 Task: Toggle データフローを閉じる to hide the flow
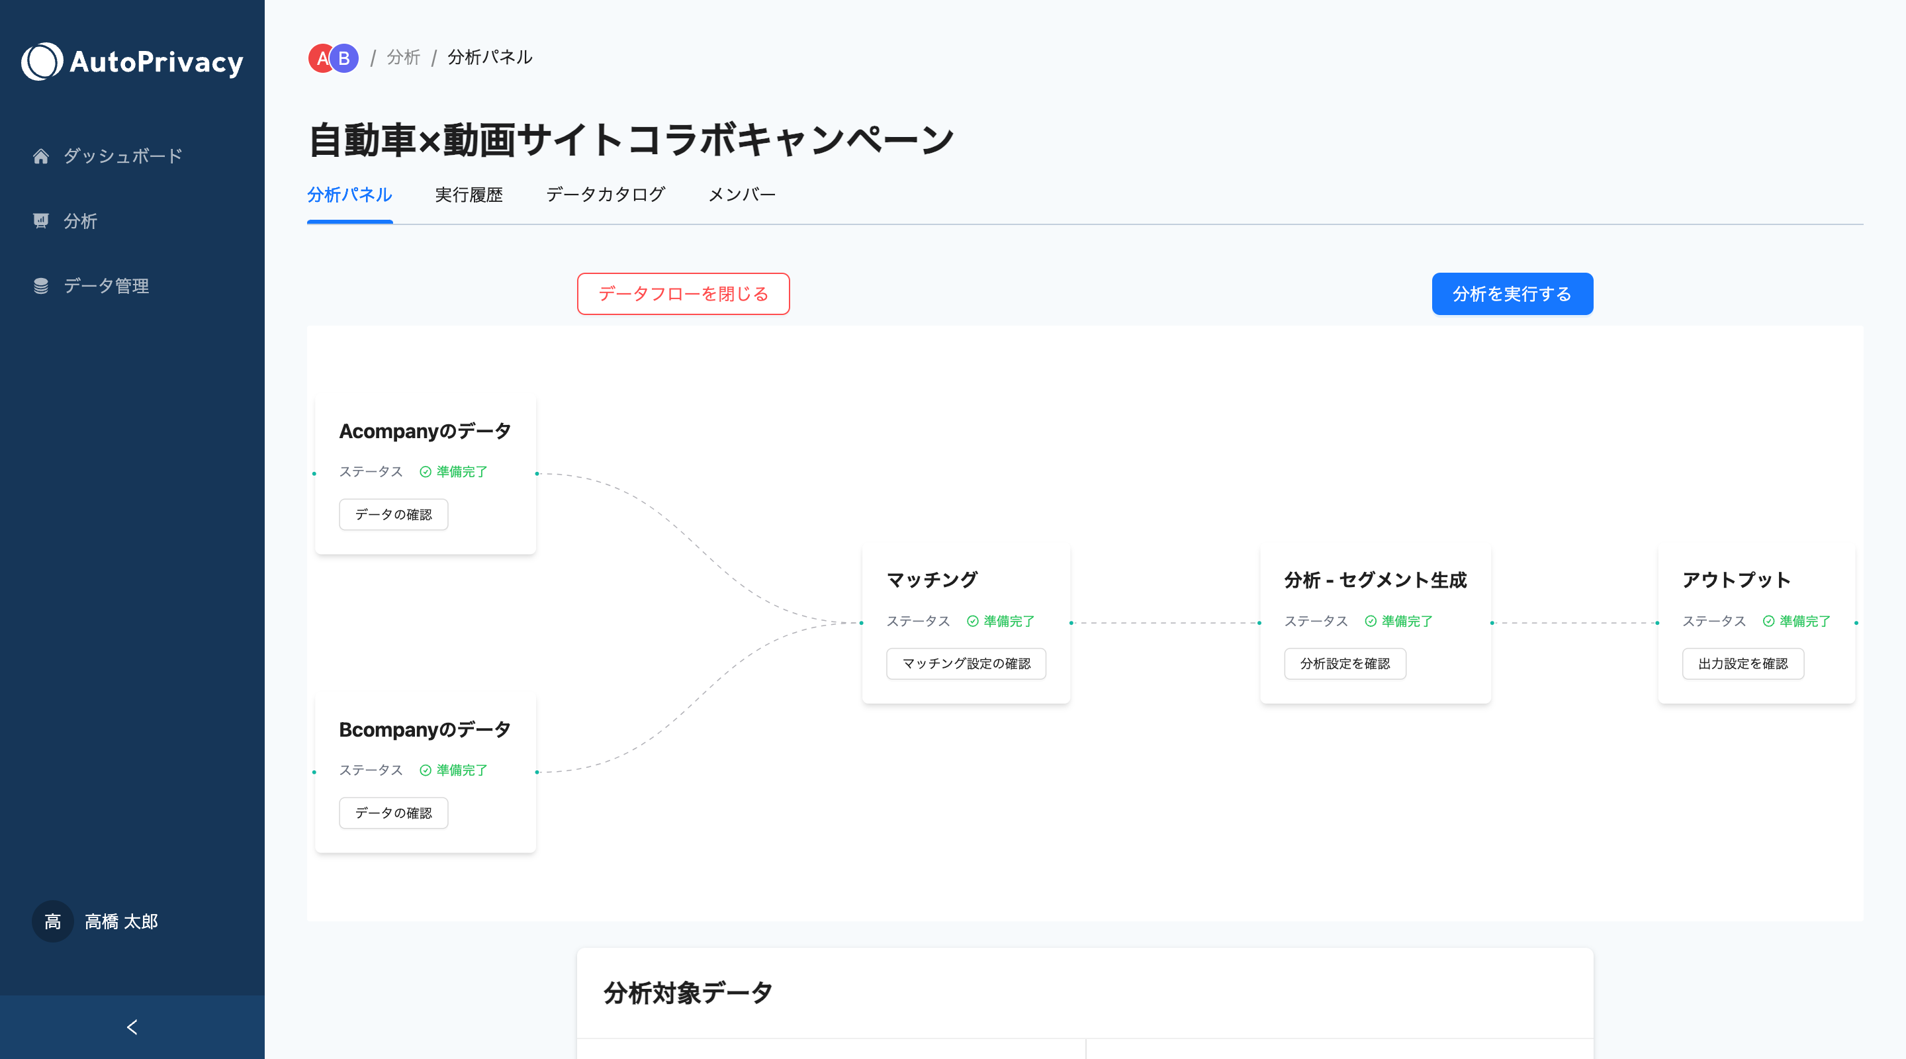click(683, 294)
